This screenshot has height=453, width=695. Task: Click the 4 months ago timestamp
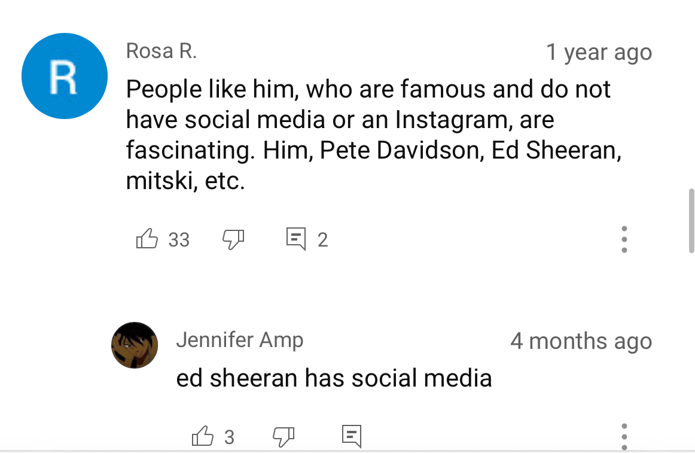[x=581, y=341]
